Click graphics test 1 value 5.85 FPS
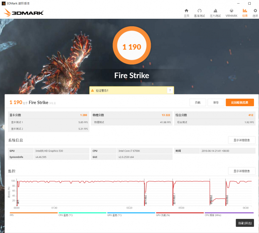Screen dimensions: 259x233 pos(83,122)
